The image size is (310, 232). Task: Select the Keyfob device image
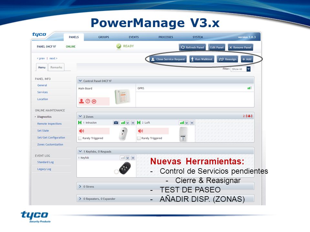coord(123,168)
